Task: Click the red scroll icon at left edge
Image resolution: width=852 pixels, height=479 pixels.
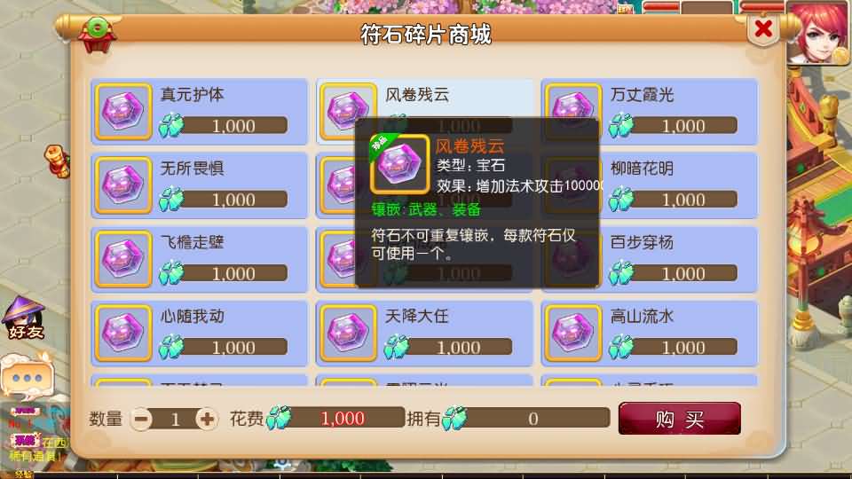Action: point(57,161)
